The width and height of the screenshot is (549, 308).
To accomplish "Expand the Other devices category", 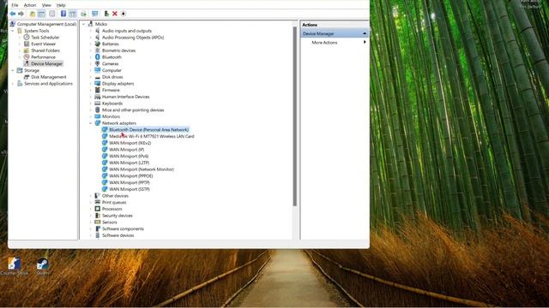I will (x=90, y=196).
